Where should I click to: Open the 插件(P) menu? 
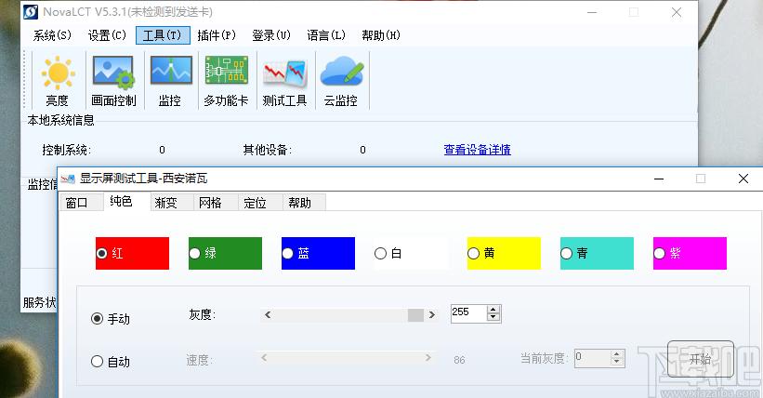(217, 35)
